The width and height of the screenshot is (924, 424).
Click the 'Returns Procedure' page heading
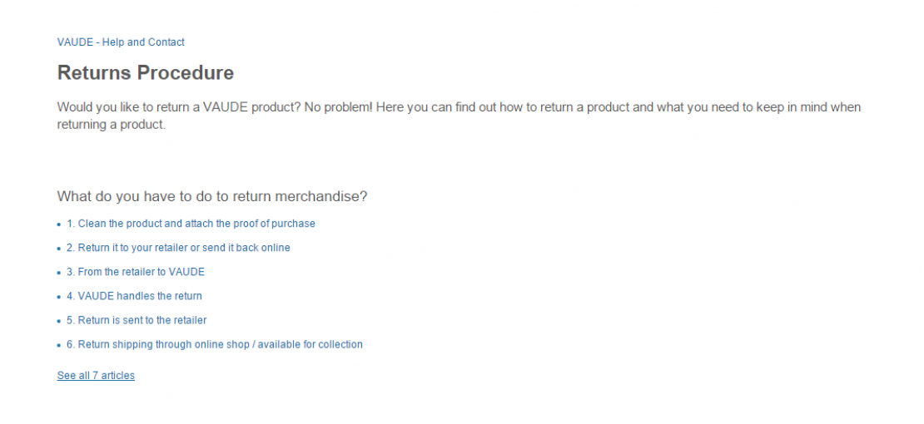tap(146, 73)
